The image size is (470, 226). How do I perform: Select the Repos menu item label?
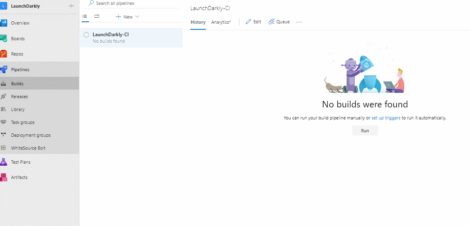[x=17, y=54]
